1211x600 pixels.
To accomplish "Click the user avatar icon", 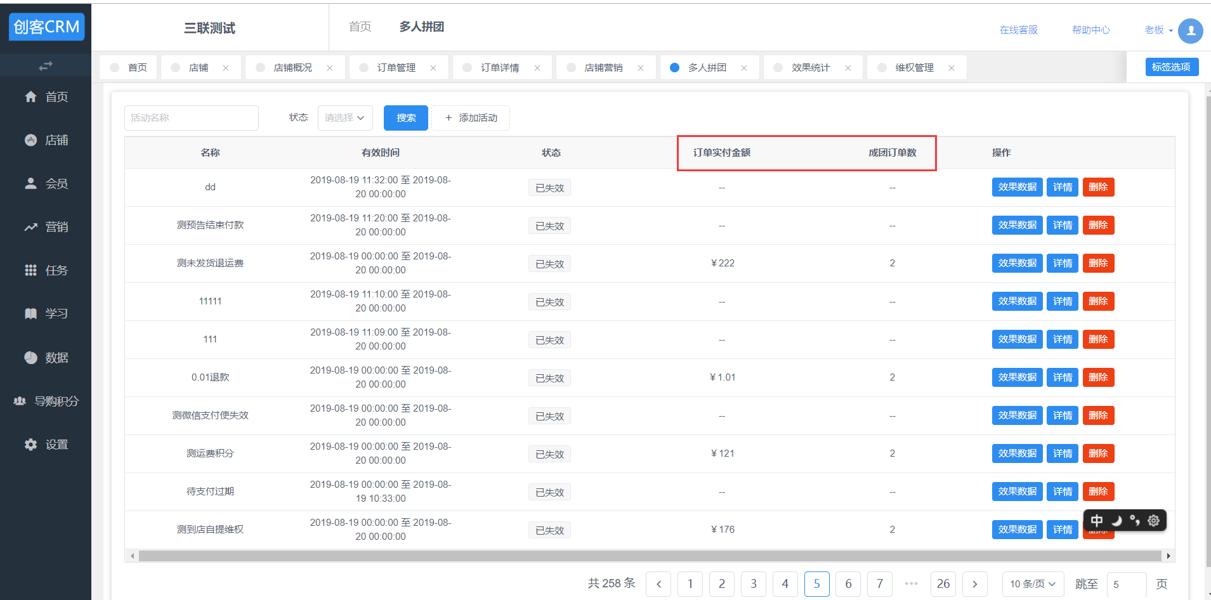I will [1190, 30].
